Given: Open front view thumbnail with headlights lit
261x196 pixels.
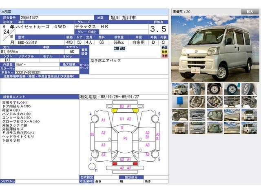Looking at the screenshot, I should point(180,128).
